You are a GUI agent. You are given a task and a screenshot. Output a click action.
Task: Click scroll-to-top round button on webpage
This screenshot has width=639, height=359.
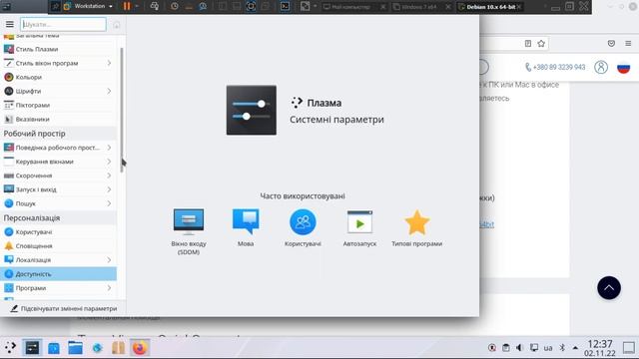point(609,288)
